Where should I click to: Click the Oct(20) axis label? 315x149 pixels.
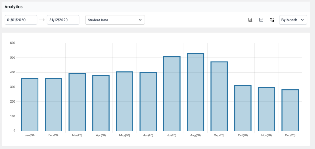click(243, 135)
